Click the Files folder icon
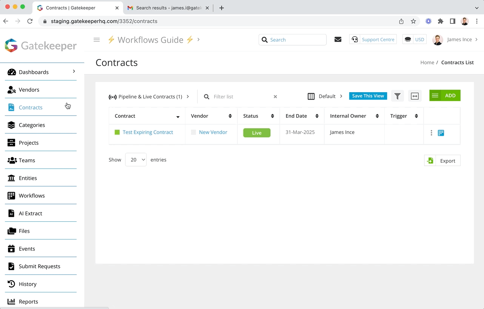484x309 pixels. 12,231
